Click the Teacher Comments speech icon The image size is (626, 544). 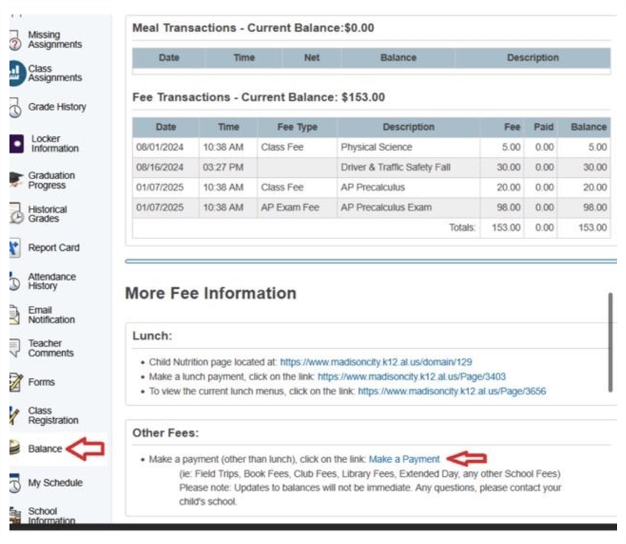pos(14,348)
